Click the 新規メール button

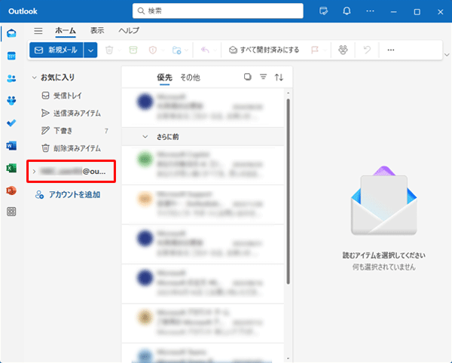click(x=56, y=50)
